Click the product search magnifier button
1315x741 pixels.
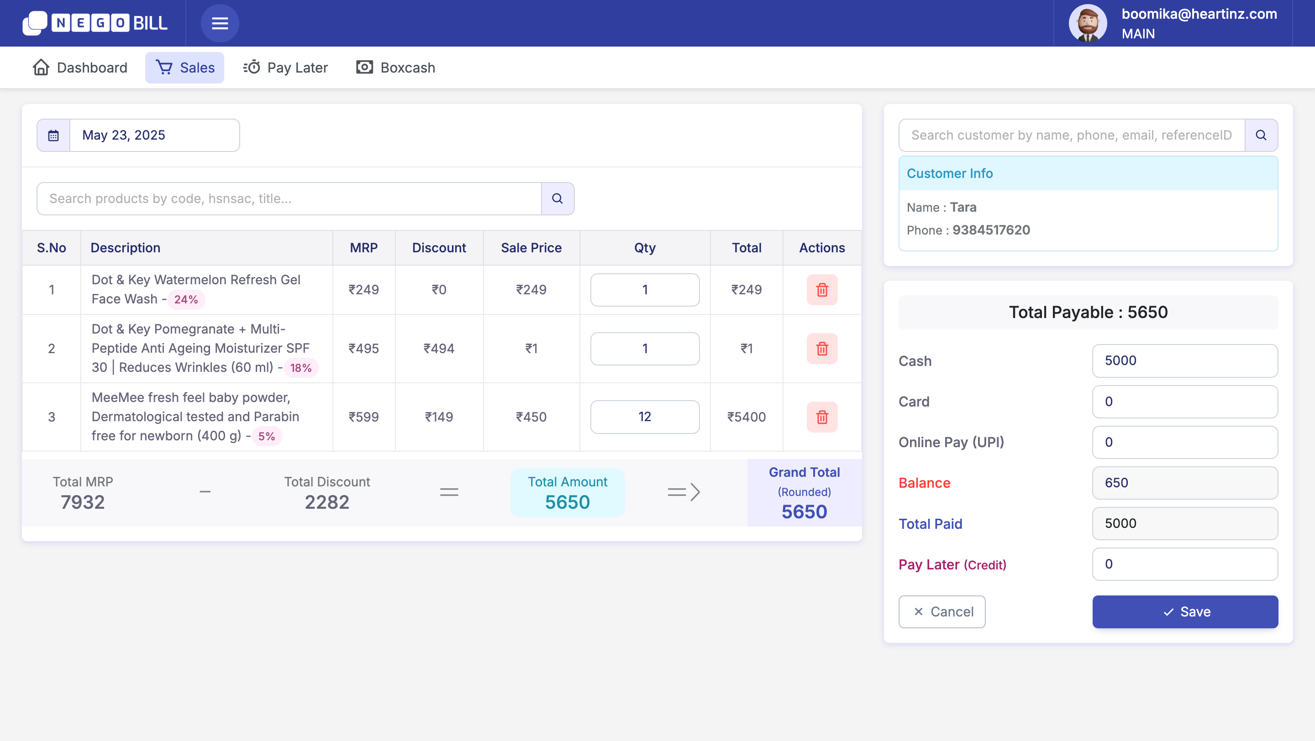tap(558, 198)
